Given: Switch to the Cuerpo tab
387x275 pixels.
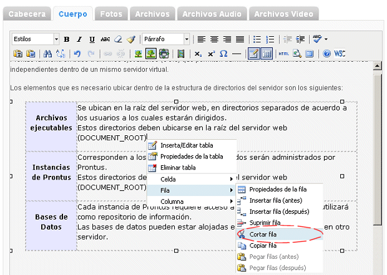Looking at the screenshot, I should coord(73,14).
